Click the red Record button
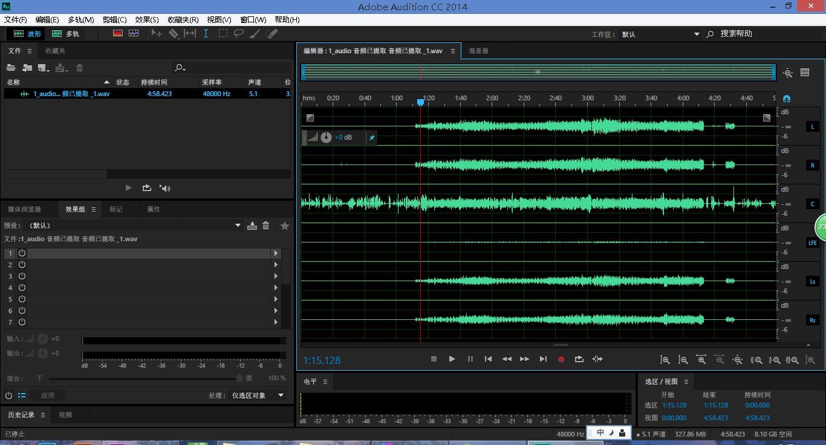Image resolution: width=826 pixels, height=445 pixels. (x=561, y=359)
